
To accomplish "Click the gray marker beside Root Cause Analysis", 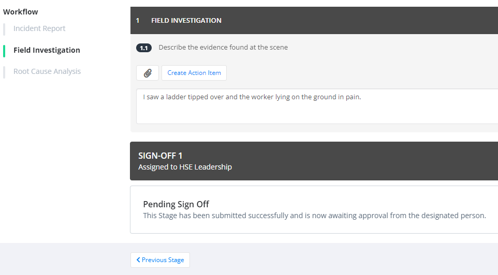I will click(x=4, y=72).
